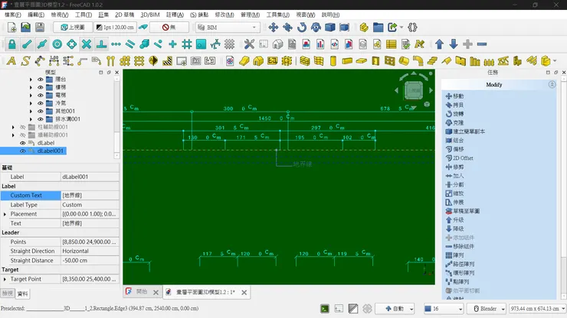Expand the 柱輔助線001 tree group
567x318 pixels.
13,127
